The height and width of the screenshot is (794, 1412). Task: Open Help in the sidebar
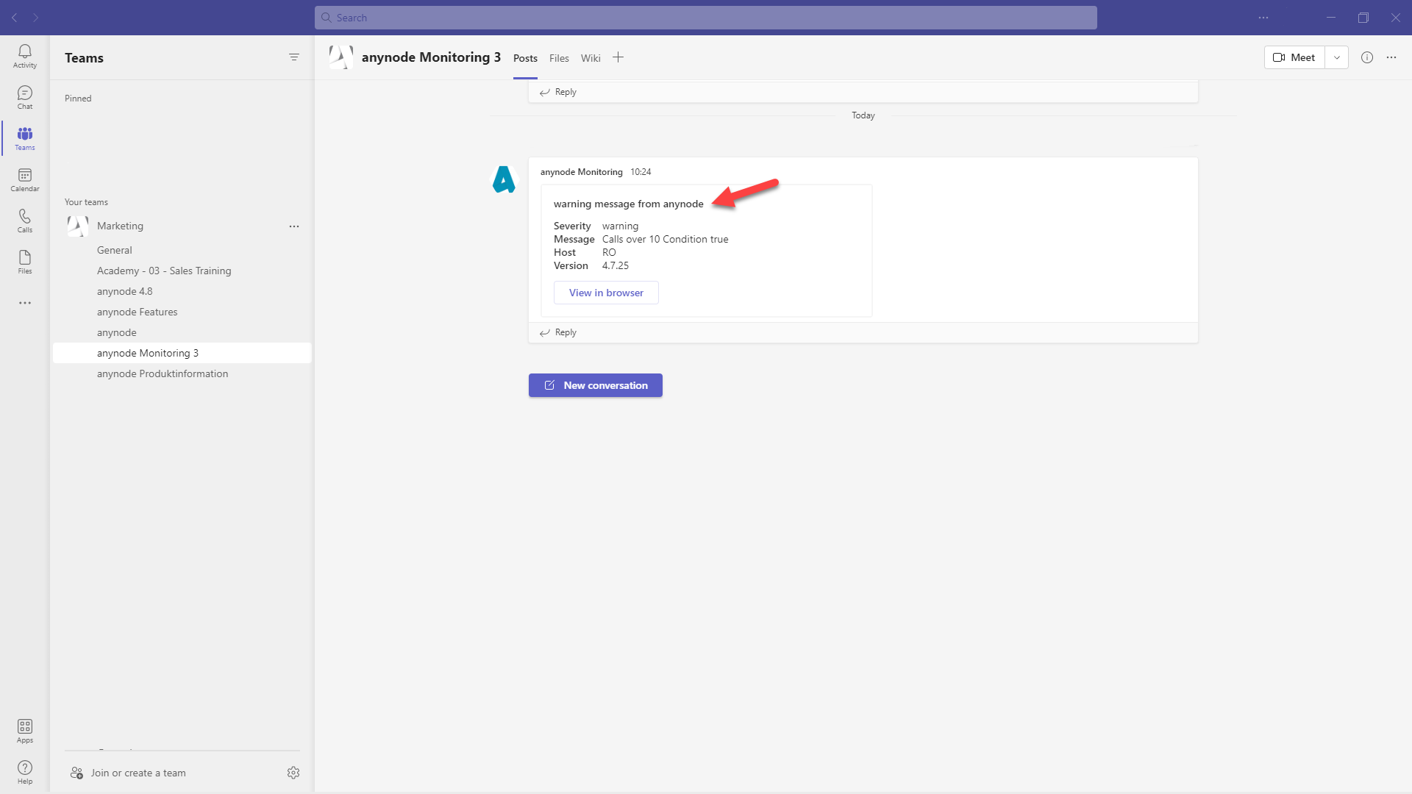(x=25, y=772)
